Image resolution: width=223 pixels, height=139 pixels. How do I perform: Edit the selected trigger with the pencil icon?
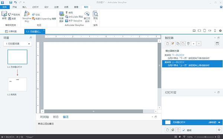[x=173, y=43]
